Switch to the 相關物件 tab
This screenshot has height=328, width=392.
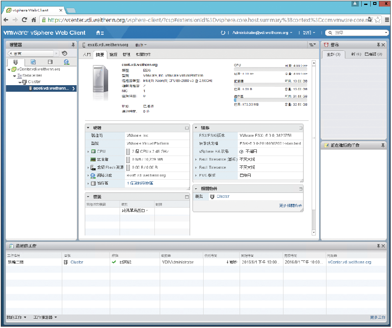143,54
